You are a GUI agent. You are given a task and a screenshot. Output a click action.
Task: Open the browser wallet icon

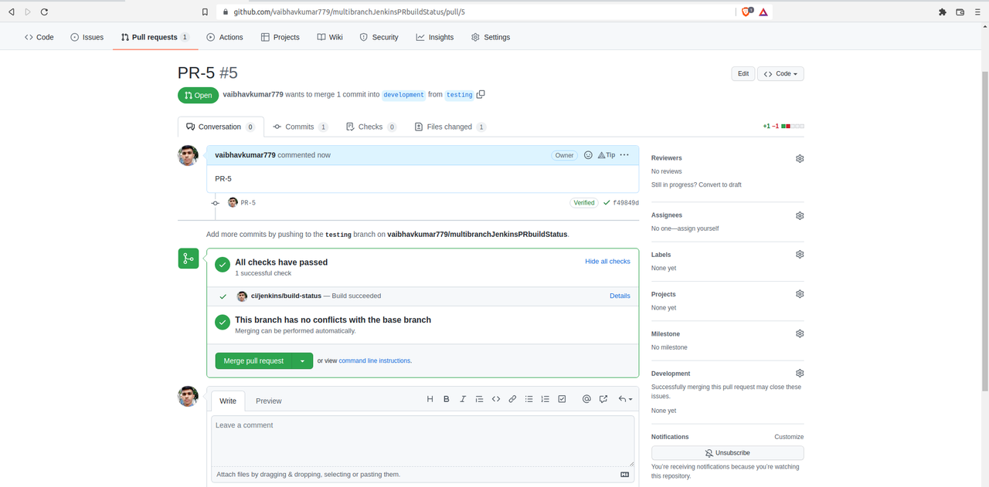coord(960,12)
